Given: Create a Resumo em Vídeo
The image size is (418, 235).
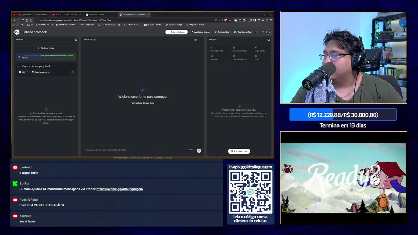Looking at the screenshot, I should [x=239, y=49].
